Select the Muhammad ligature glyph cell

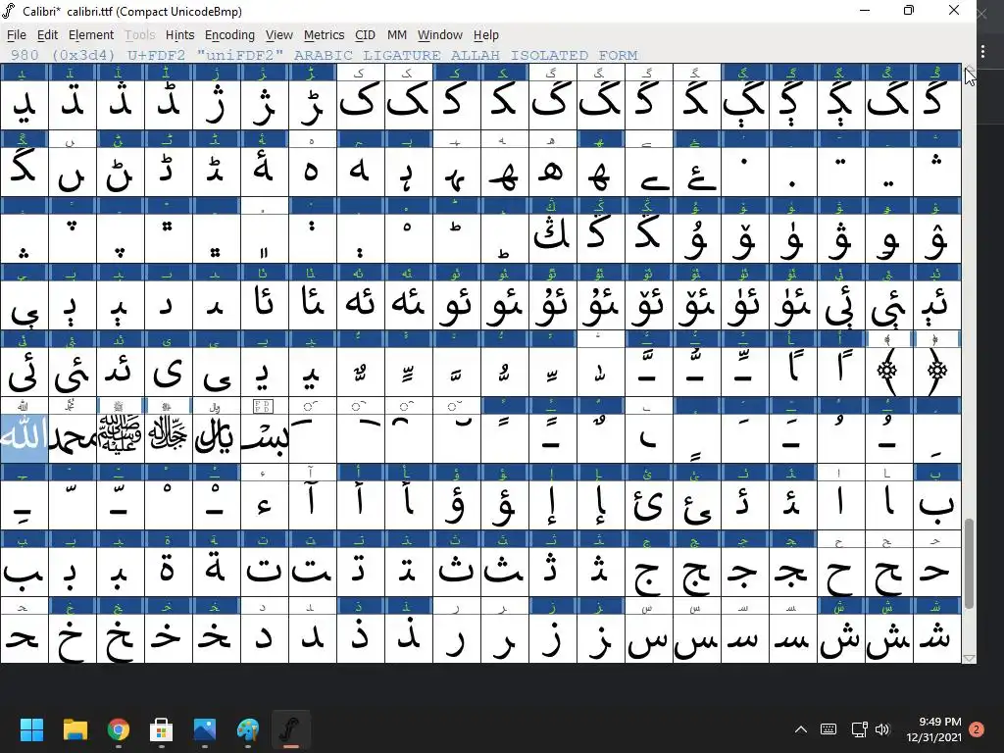73,438
